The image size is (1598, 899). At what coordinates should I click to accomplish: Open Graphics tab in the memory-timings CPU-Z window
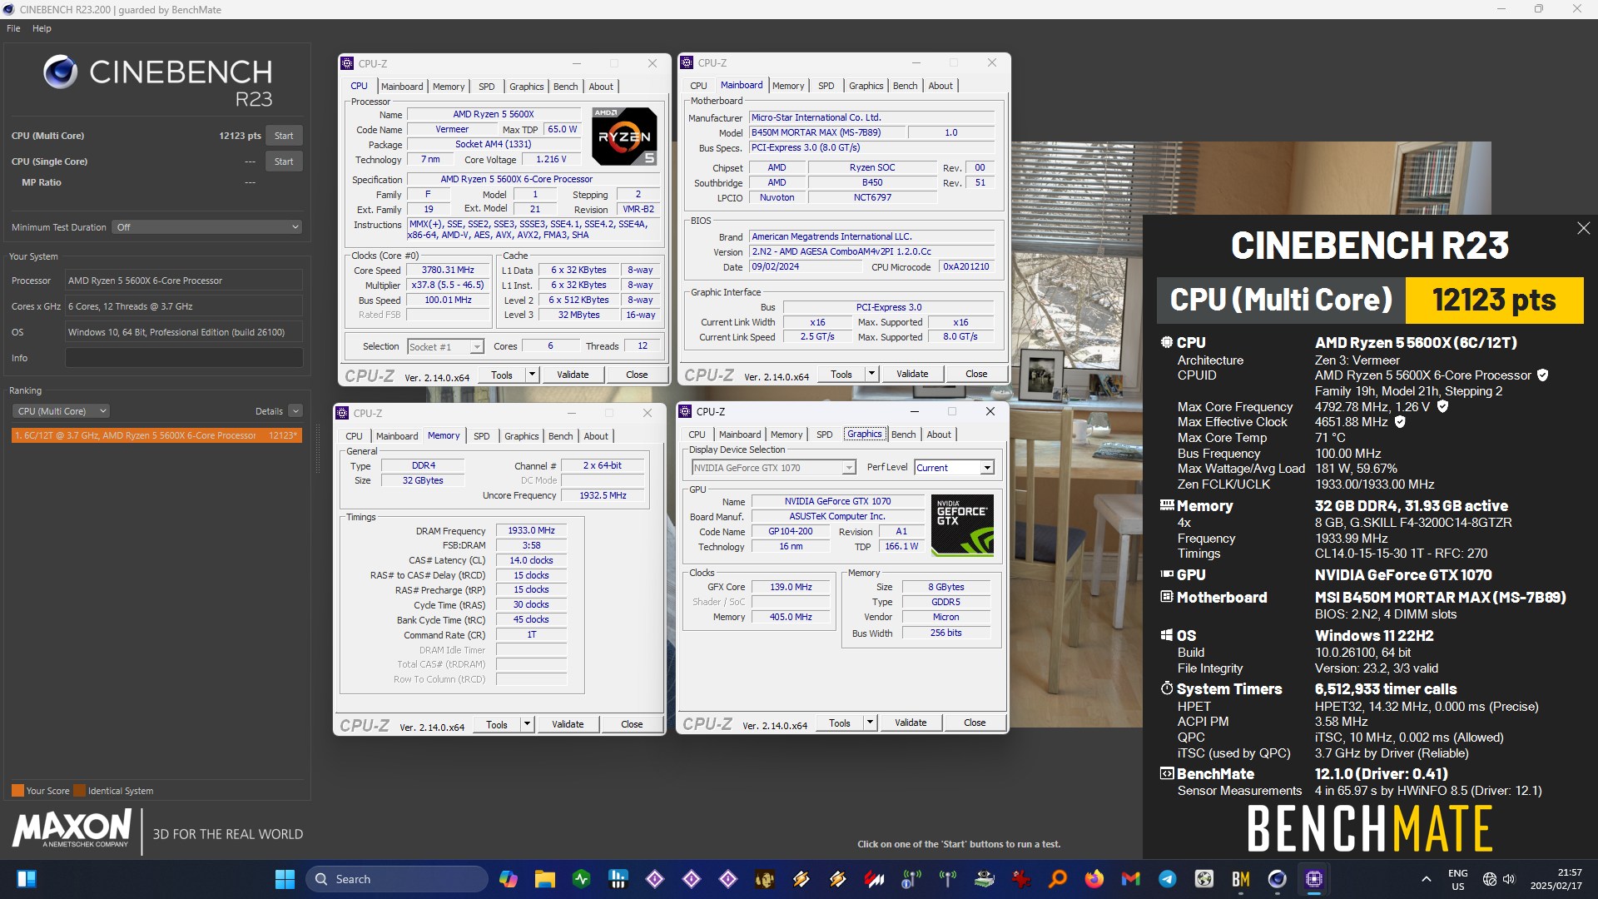tap(522, 436)
